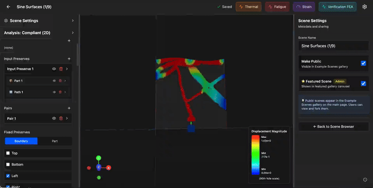Viewport: 373px width, 188px height.
Task: Click the Scene Settings gear icon in left panel
Action: point(6,21)
